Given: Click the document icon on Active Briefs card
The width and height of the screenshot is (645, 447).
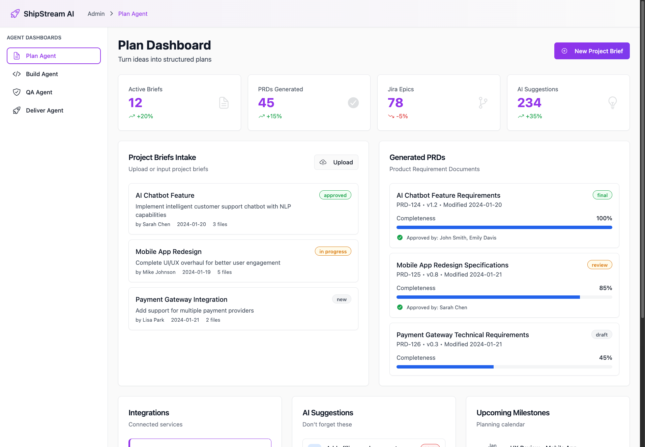Looking at the screenshot, I should click(x=224, y=102).
